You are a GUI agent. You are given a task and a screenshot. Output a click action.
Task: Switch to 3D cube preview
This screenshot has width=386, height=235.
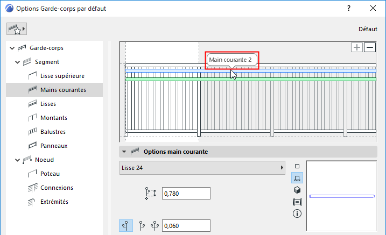point(297,190)
